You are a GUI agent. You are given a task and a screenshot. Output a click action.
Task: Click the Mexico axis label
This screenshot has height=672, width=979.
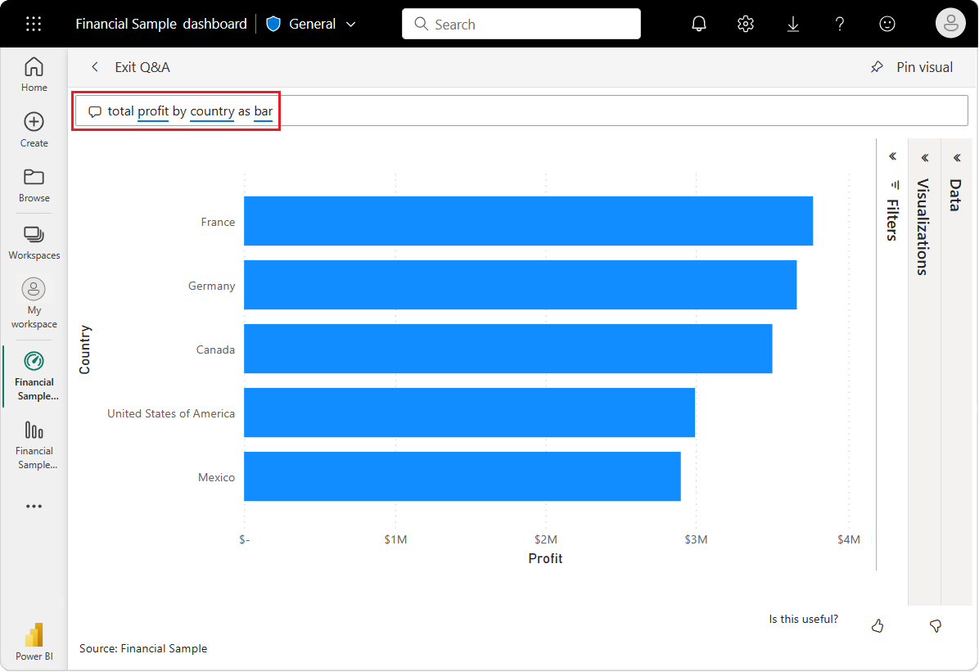[x=217, y=477]
